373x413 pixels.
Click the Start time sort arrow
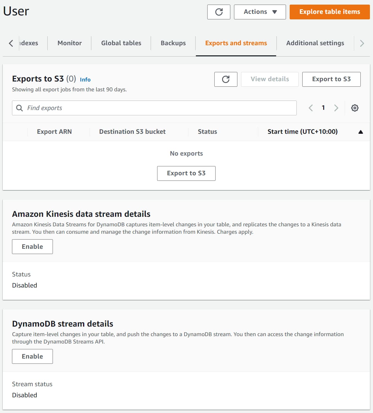[360, 132]
